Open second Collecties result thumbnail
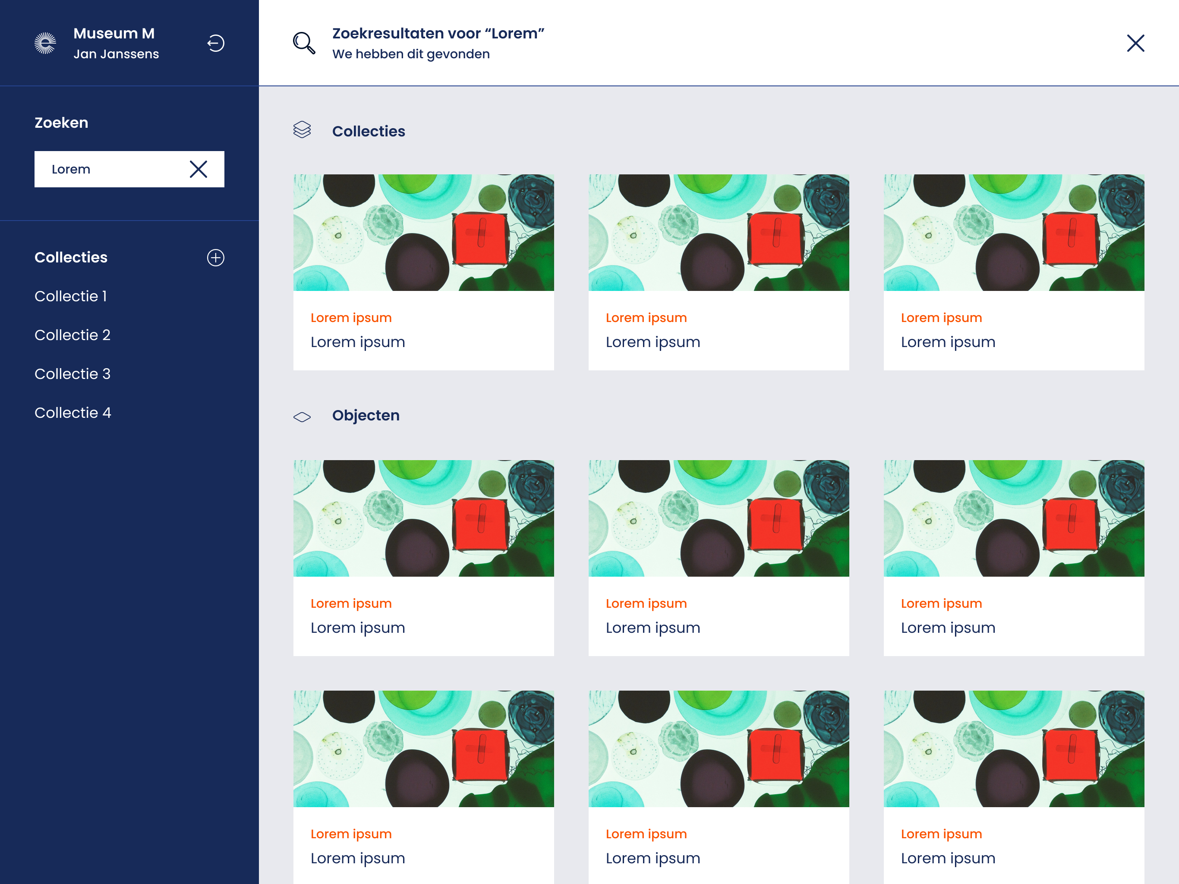1179x884 pixels. tap(719, 233)
